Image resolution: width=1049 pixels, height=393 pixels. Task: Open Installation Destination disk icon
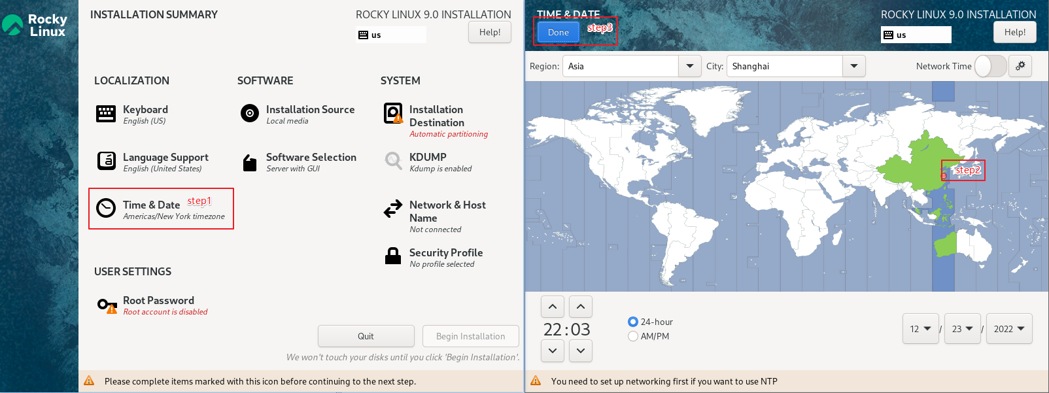click(393, 113)
